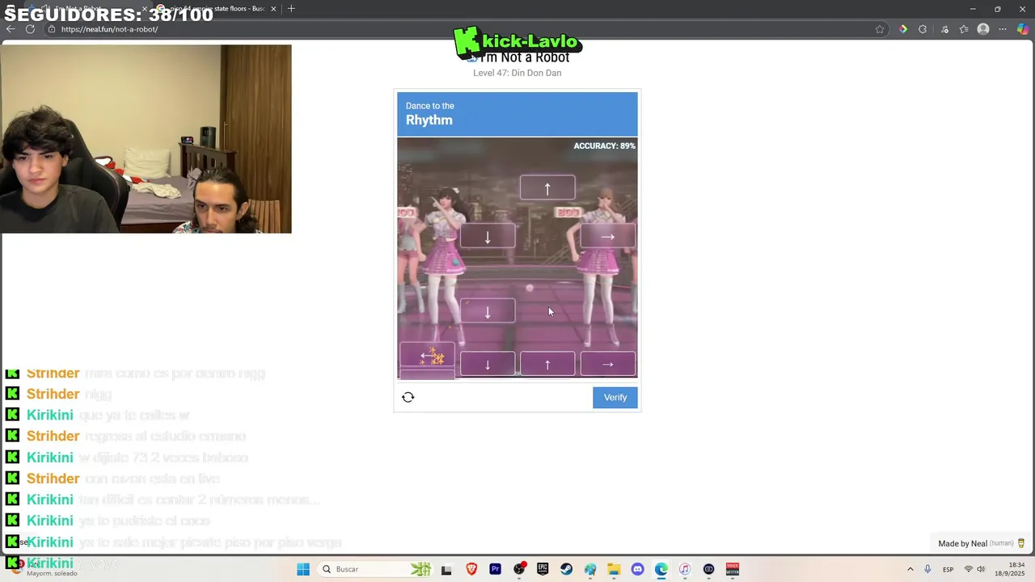
Task: Open a new browser tab with the plus button
Action: (291, 9)
